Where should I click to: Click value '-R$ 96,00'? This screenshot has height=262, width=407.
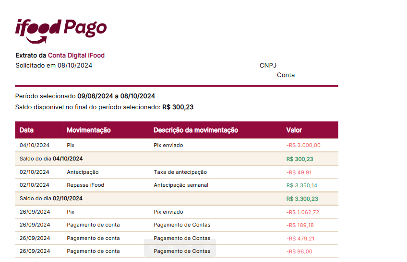click(x=299, y=251)
